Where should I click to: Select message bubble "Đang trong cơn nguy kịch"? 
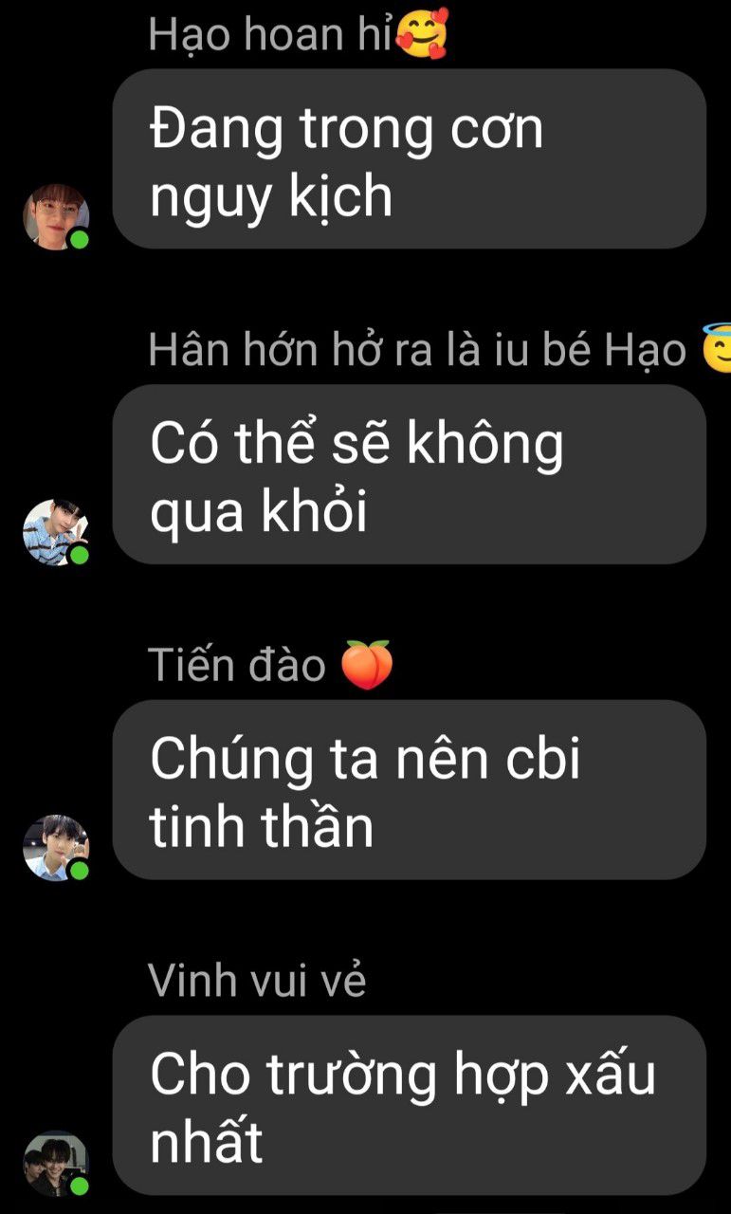click(410, 159)
